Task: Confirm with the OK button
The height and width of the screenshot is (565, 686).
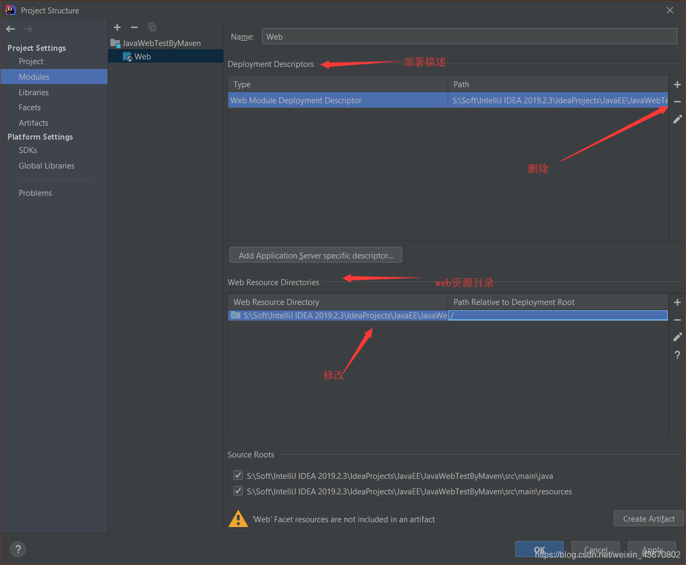Action: tap(539, 549)
